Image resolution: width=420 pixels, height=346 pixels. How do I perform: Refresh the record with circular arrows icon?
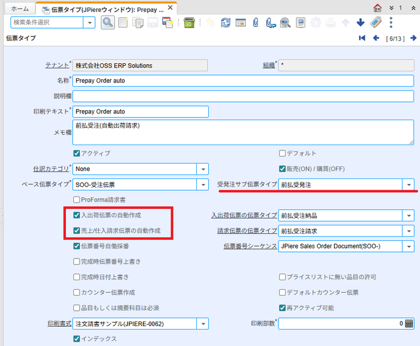(226, 23)
